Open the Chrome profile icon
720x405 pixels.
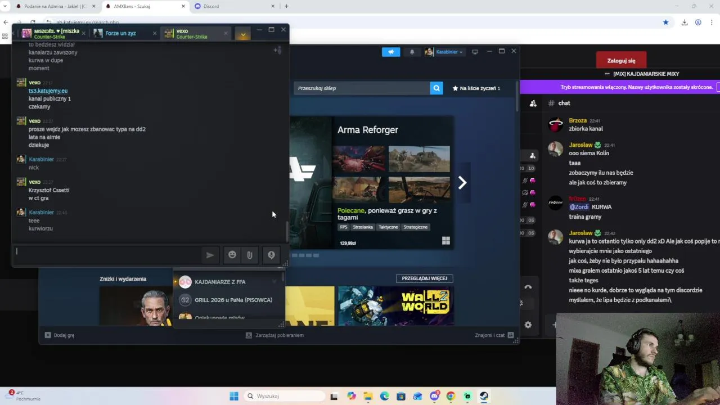698,22
